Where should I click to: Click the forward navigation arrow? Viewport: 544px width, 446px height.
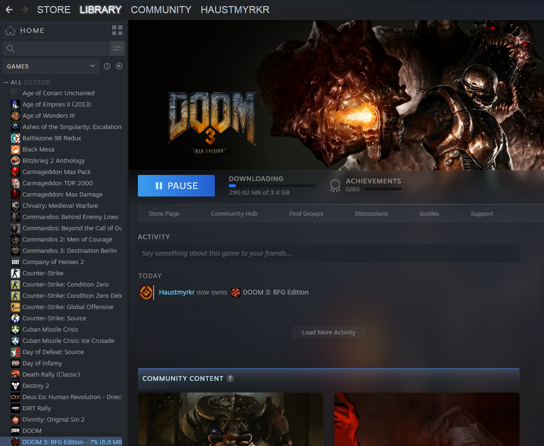point(24,10)
